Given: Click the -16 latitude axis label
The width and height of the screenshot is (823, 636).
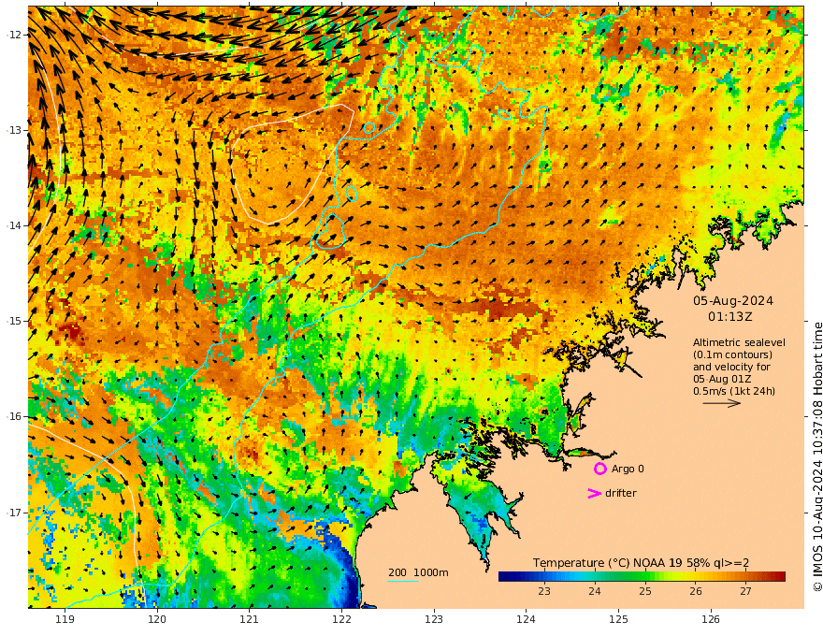Looking at the screenshot, I should (14, 416).
